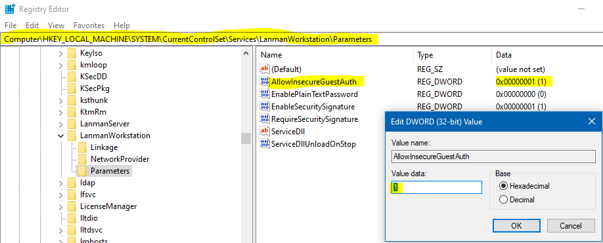Expand the KtmRm tree node
Viewport: 603px width, 243px height.
click(61, 112)
